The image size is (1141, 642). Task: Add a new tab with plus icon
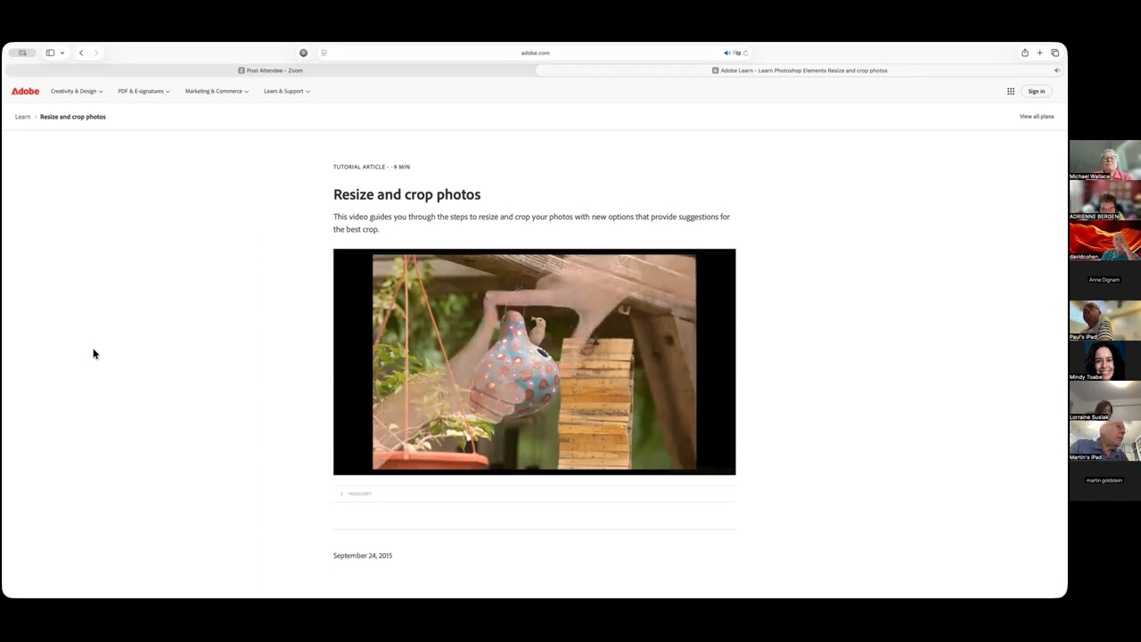click(1039, 53)
